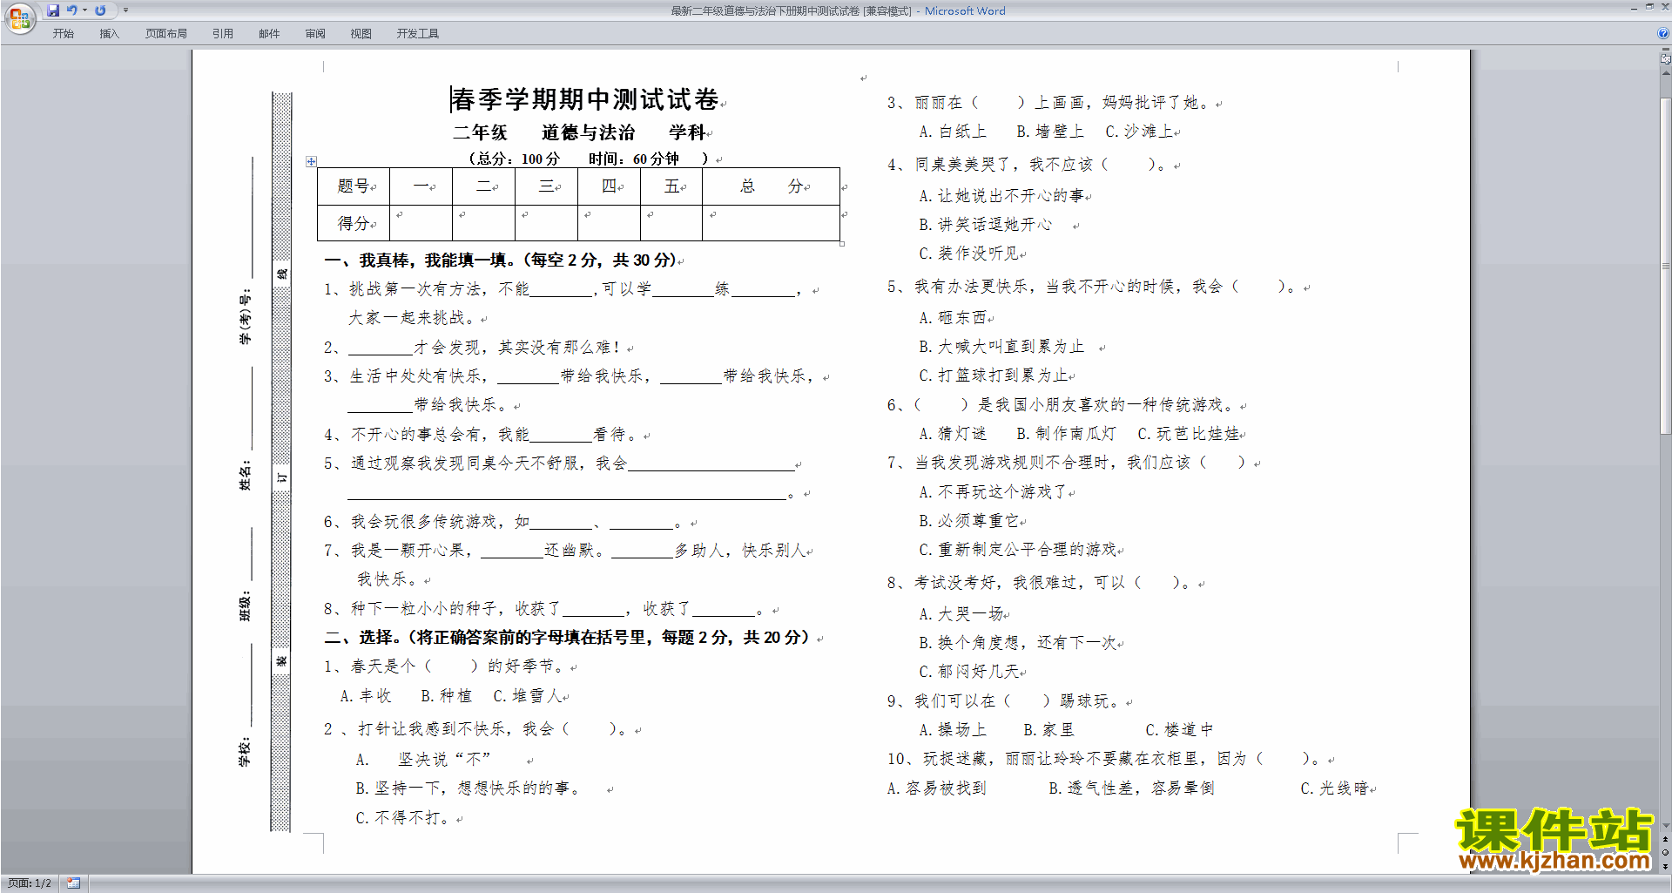Open the 审阅 ribbon tab
The height and width of the screenshot is (893, 1672).
point(315,33)
